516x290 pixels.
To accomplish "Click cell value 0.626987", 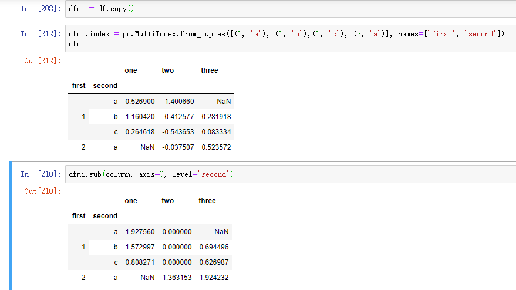I will coord(214,262).
